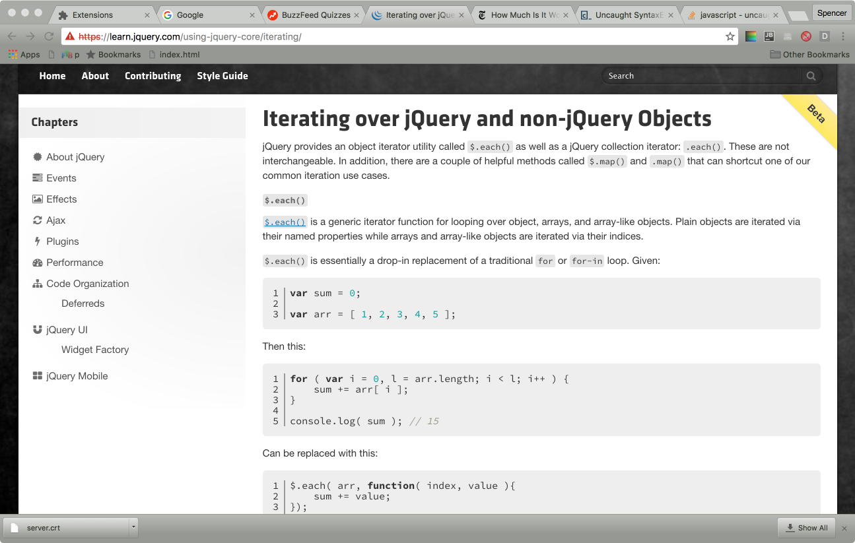
Task: Switch to the javascript - uncau tab
Action: [x=733, y=15]
